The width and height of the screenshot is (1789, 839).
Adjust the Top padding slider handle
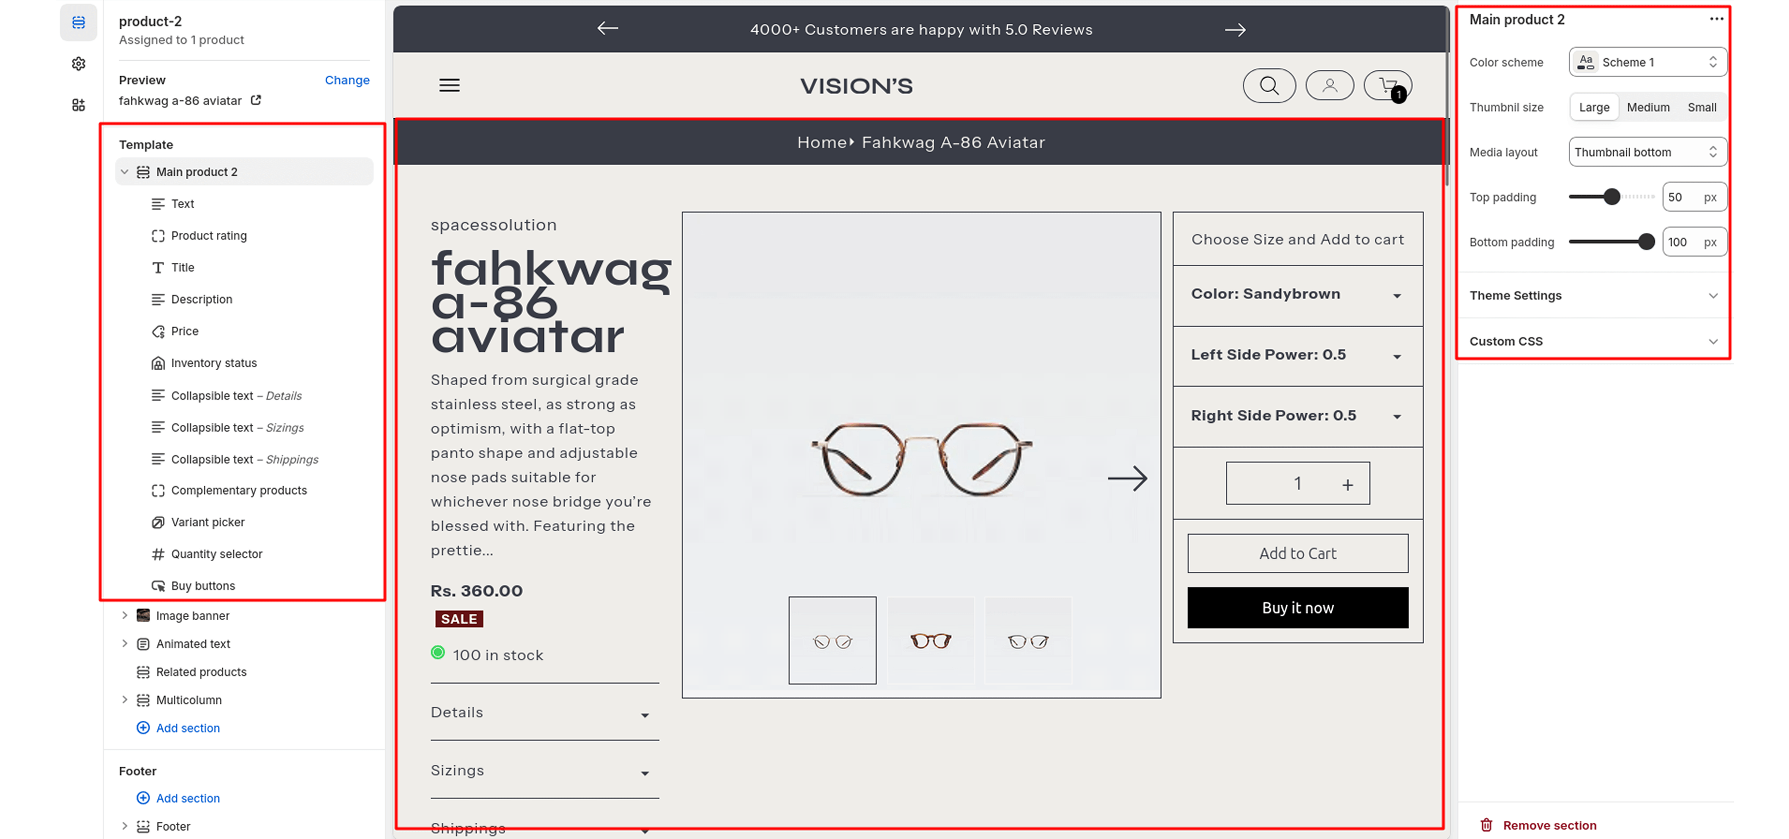click(1612, 197)
